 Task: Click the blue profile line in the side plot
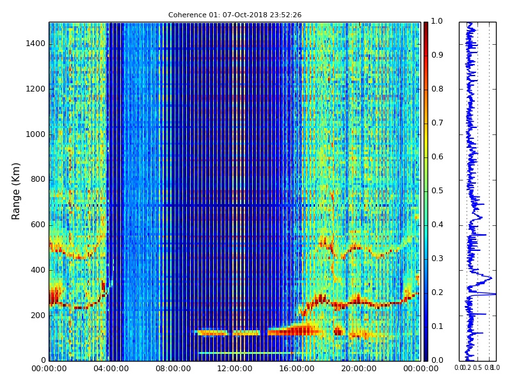tap(470, 191)
